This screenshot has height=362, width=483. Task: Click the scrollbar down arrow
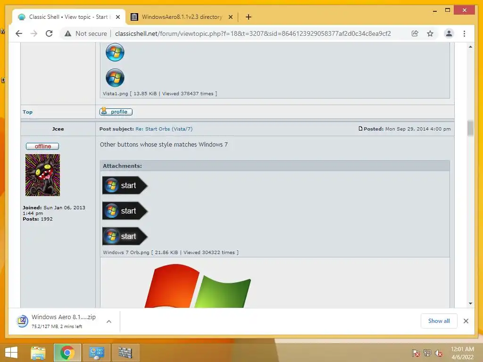(x=470, y=304)
